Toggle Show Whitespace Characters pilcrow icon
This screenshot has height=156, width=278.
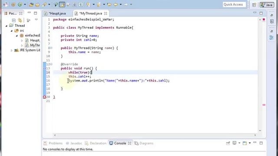point(81,5)
